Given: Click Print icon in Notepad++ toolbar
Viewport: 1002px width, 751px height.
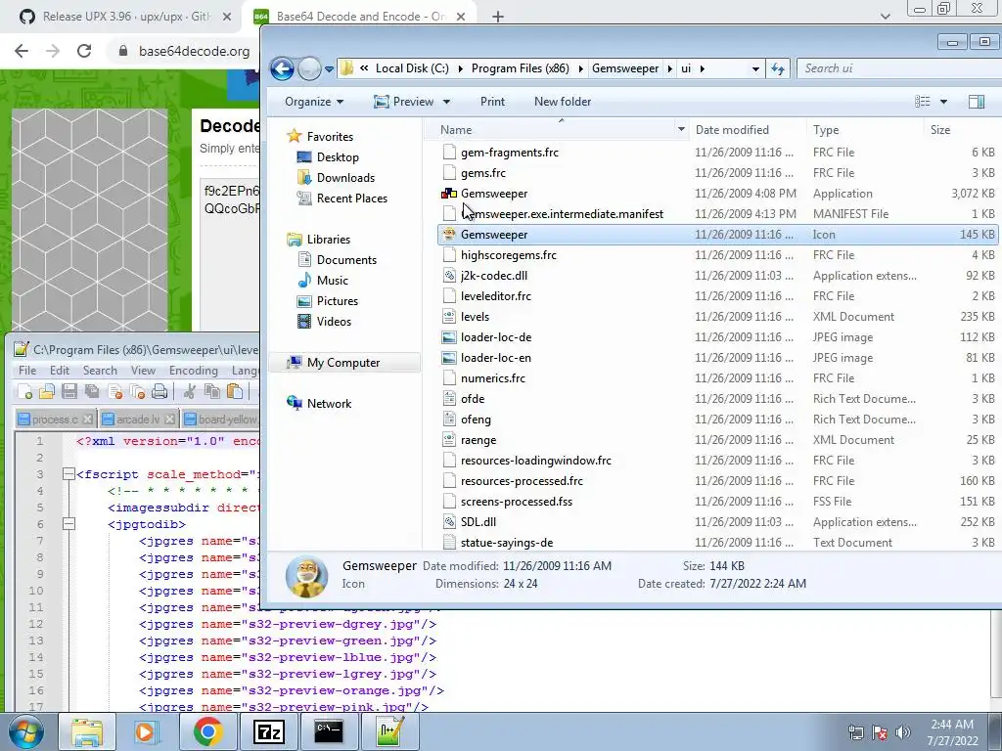Looking at the screenshot, I should [159, 391].
